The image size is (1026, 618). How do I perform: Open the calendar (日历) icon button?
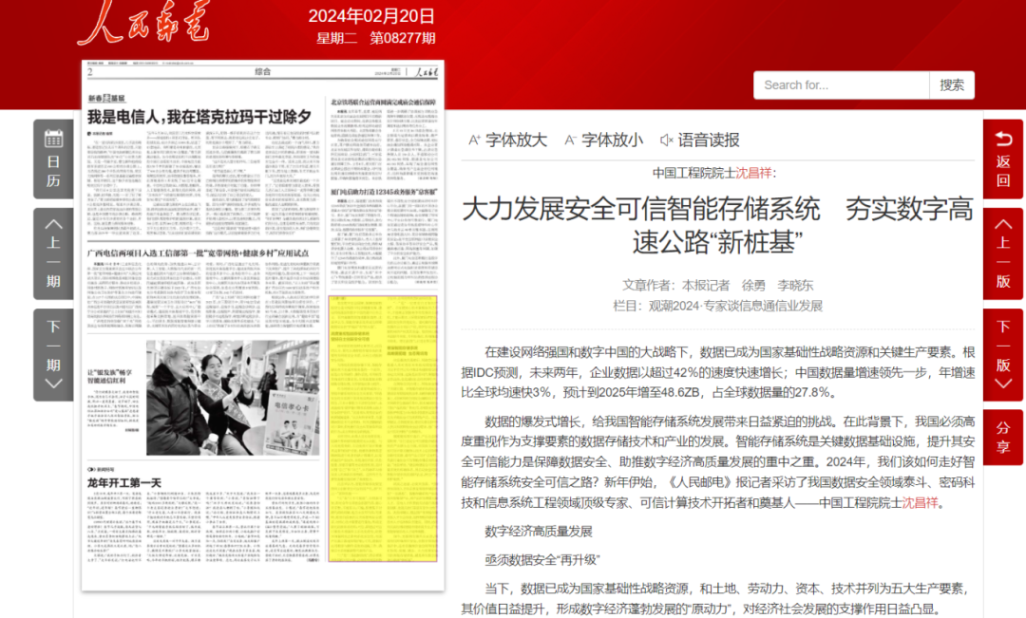[x=53, y=159]
